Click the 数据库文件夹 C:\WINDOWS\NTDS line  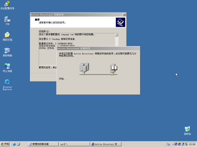[56, 44]
